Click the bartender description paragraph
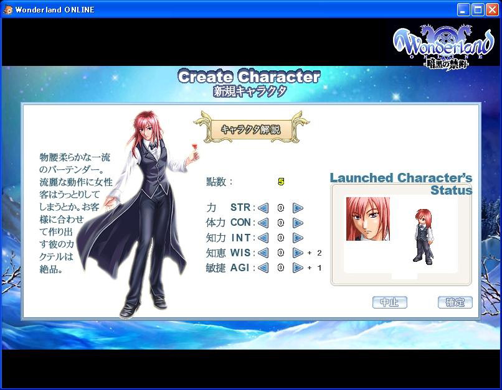The width and height of the screenshot is (502, 390). coord(75,213)
